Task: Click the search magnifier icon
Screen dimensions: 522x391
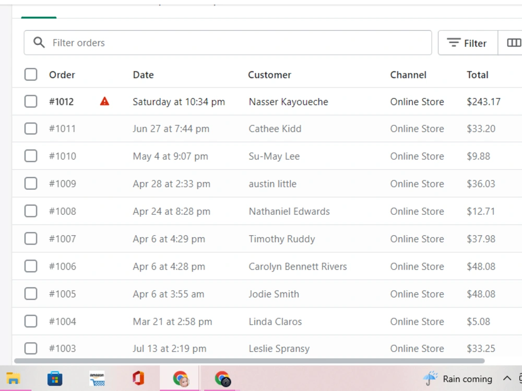Action: (x=39, y=43)
